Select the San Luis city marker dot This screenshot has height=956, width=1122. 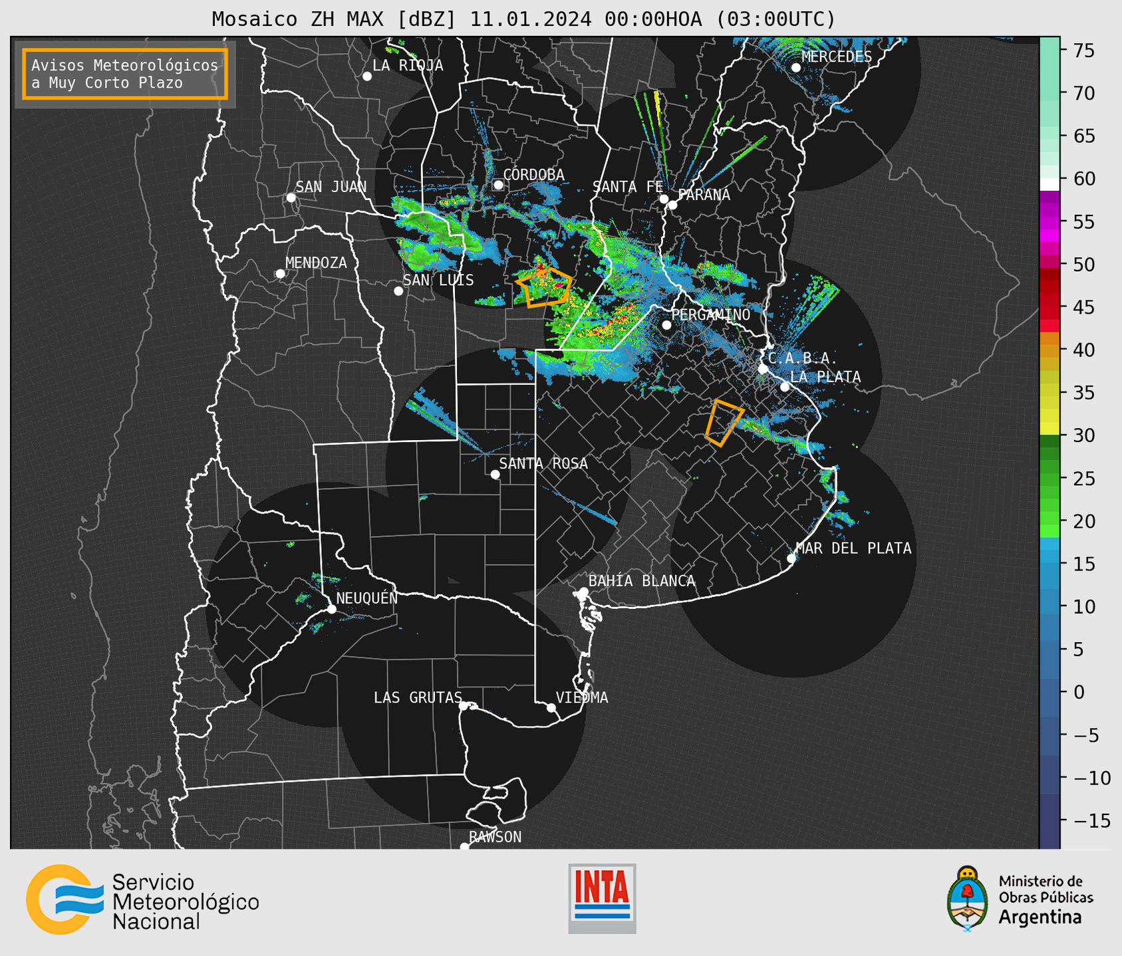(398, 291)
